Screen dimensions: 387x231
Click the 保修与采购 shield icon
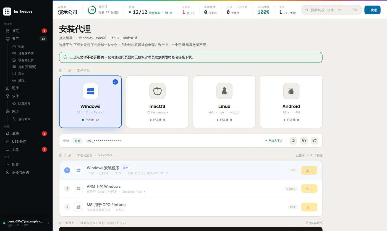8,172
